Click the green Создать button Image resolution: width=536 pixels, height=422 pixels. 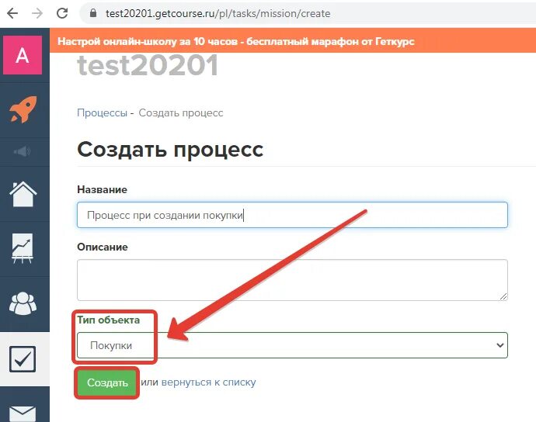click(x=107, y=382)
